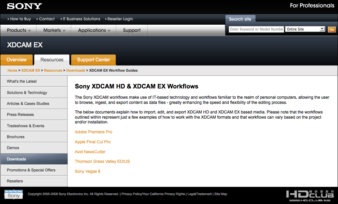Screen dimensions: 338x204
Task: Click the XDCAM EX page title
Action: pos(25,45)
